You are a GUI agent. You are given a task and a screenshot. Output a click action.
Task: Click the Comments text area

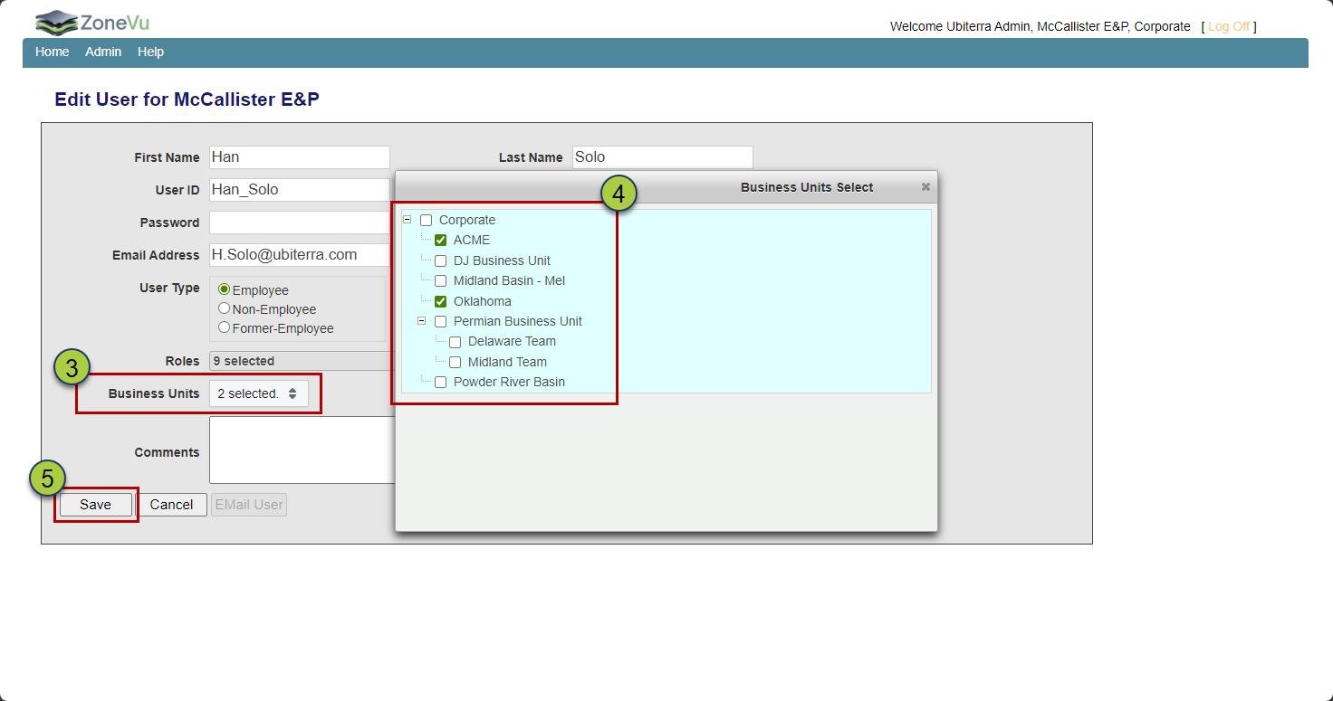tap(302, 450)
